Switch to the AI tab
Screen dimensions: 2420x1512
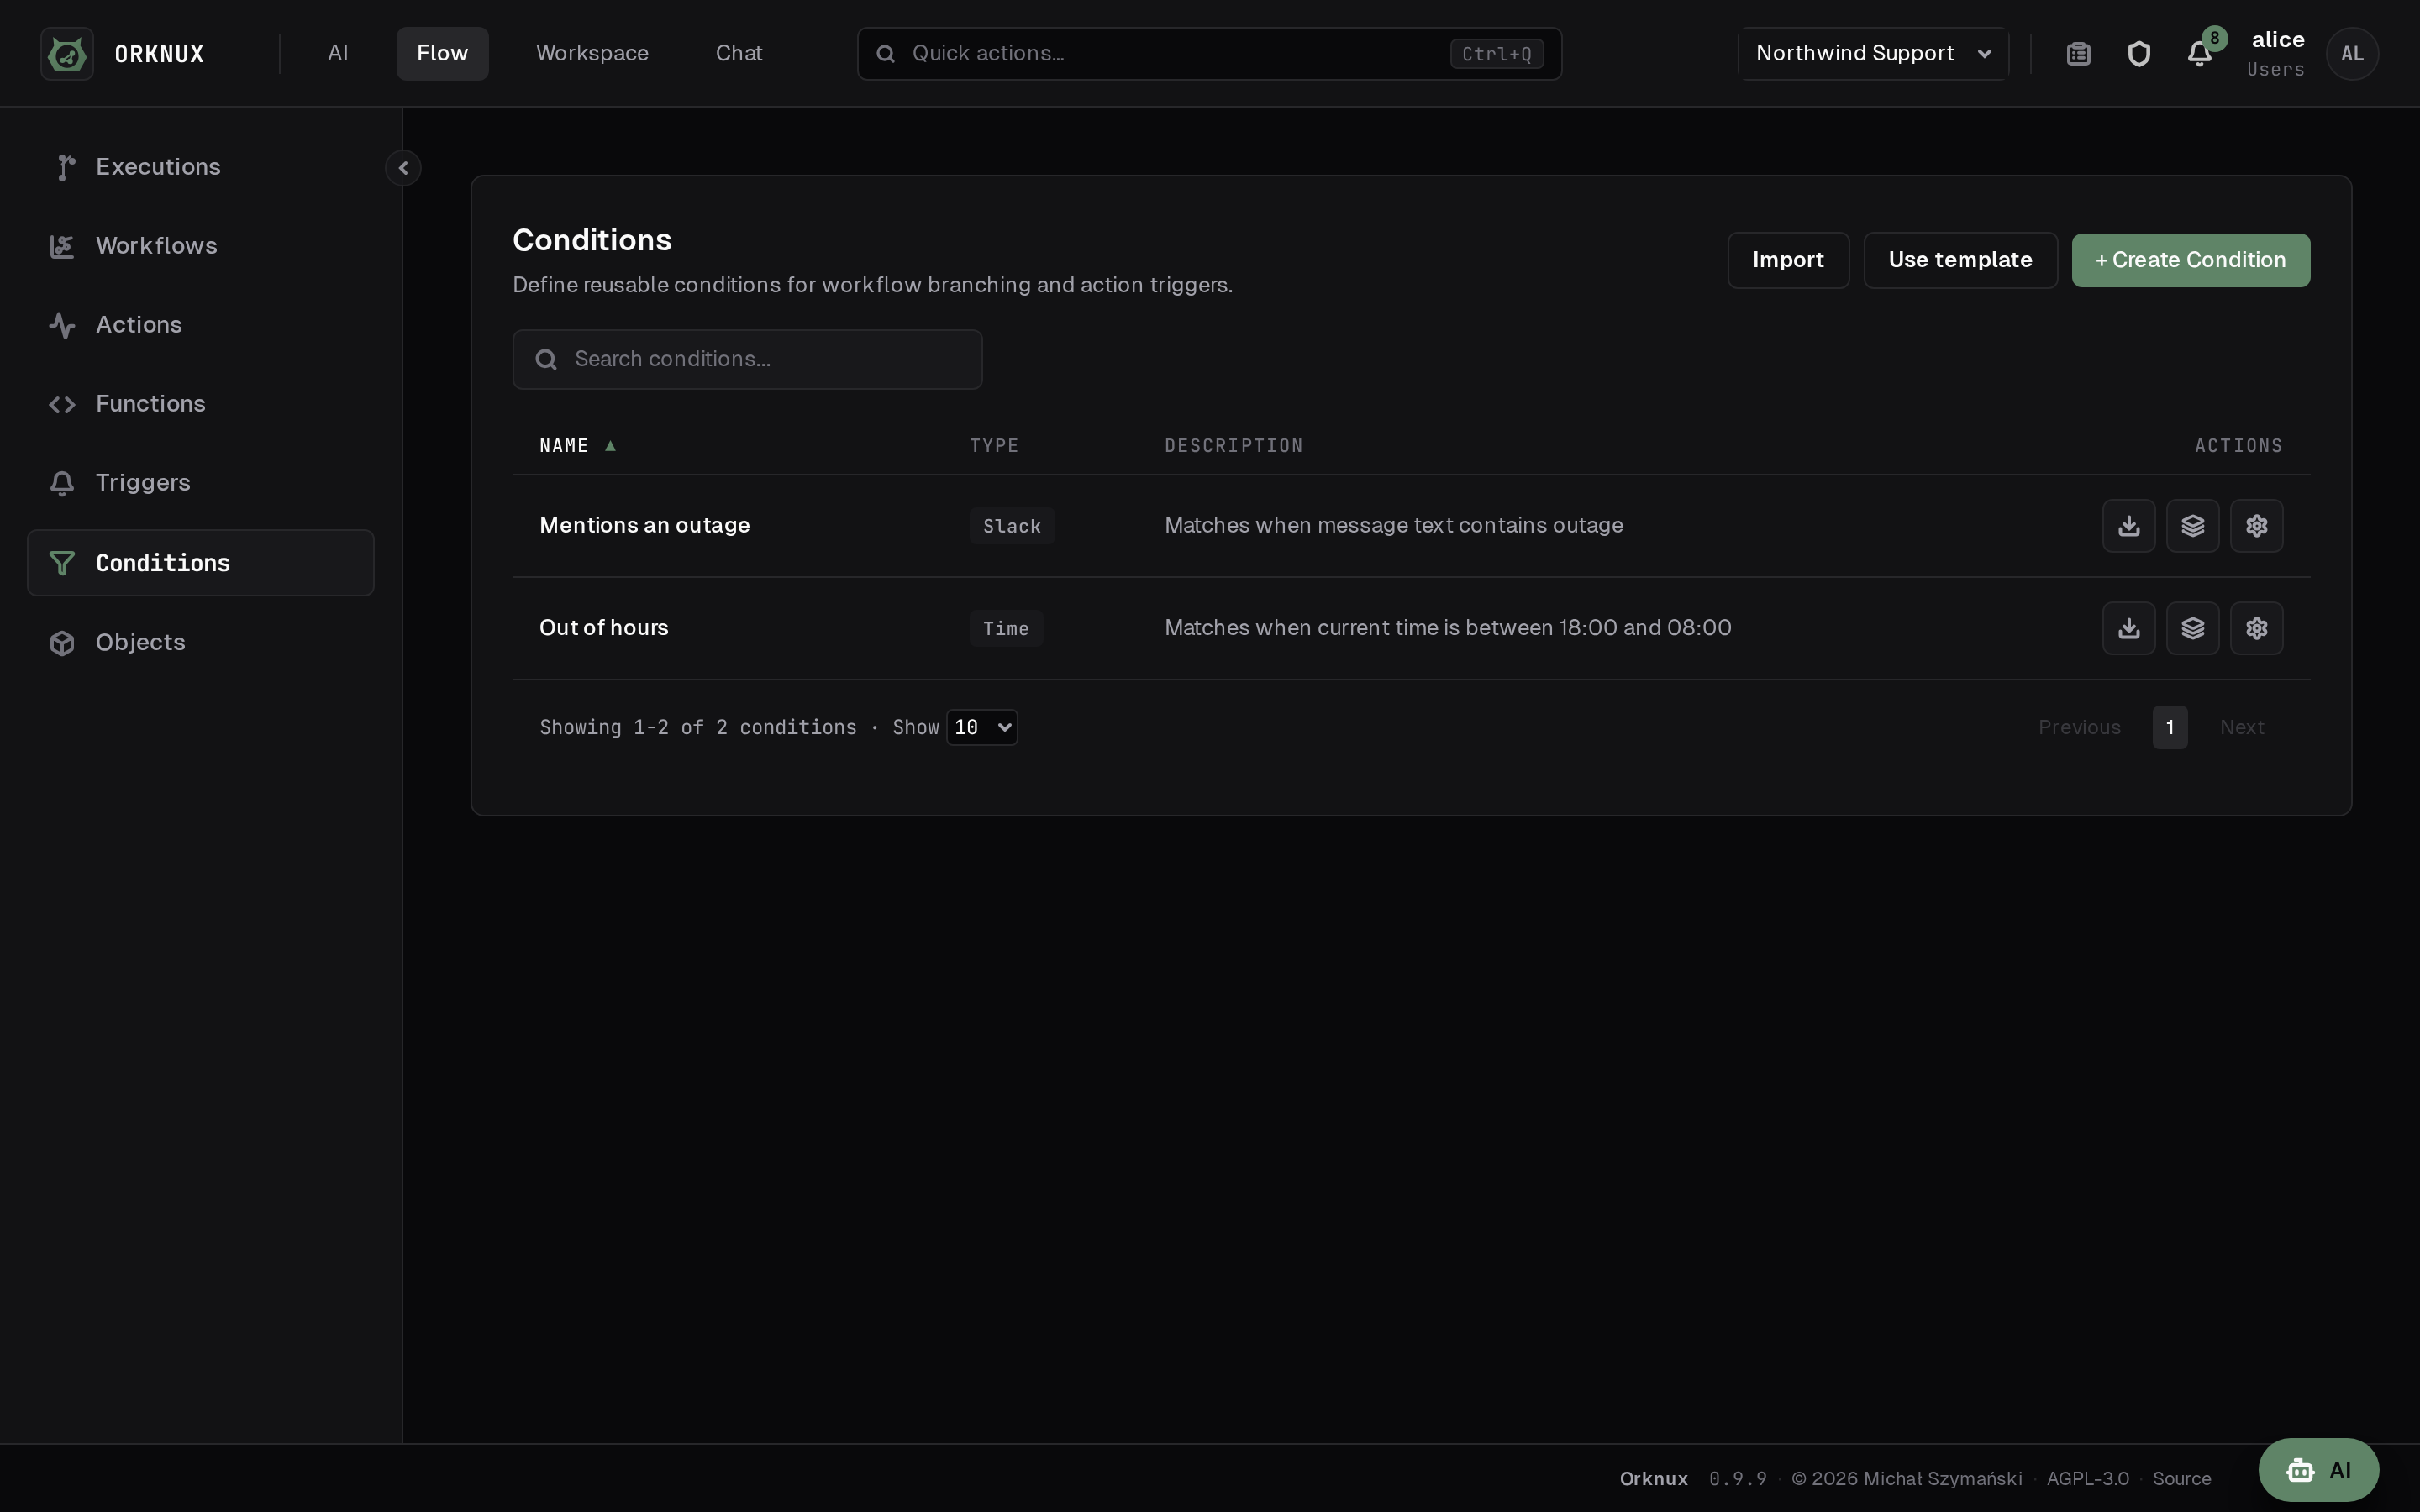338,53
